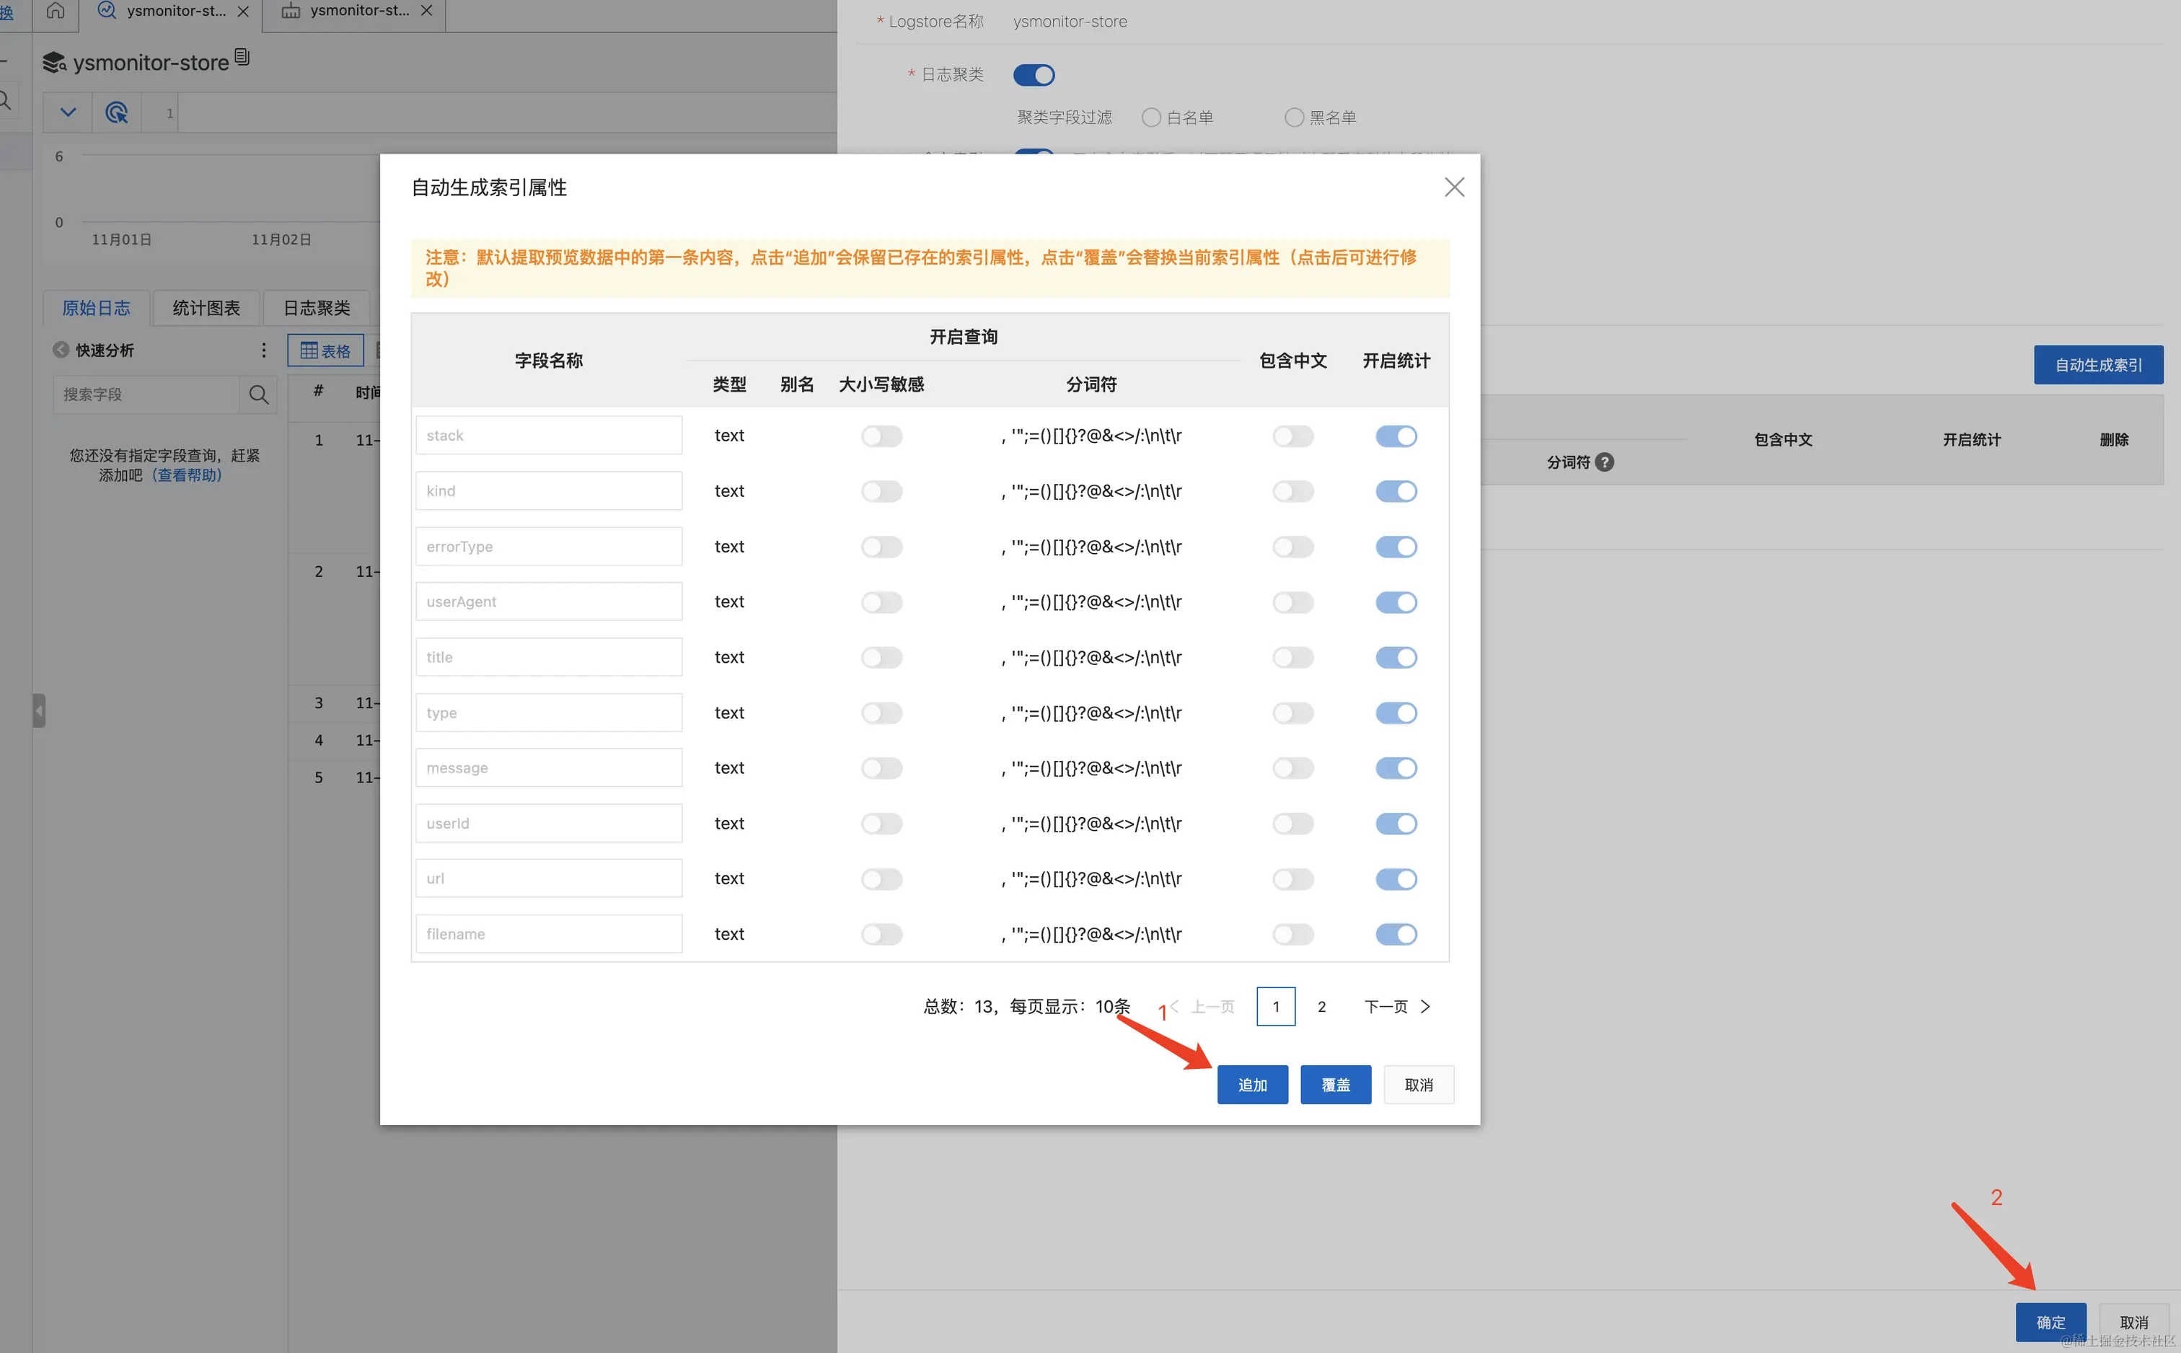The image size is (2181, 1353).
Task: Collapse the side panel with the left-arrow handle
Action: click(38, 710)
